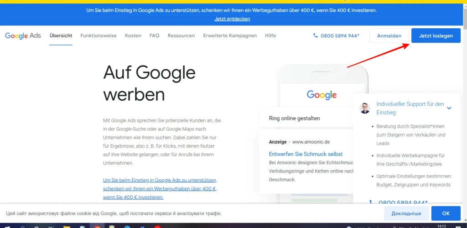
Task: Click the Individueller Support für den Einstieg title
Action: tap(410, 108)
